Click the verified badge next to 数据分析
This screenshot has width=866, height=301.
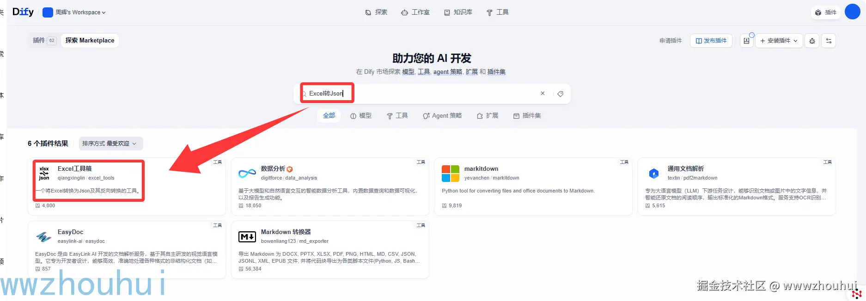click(290, 169)
